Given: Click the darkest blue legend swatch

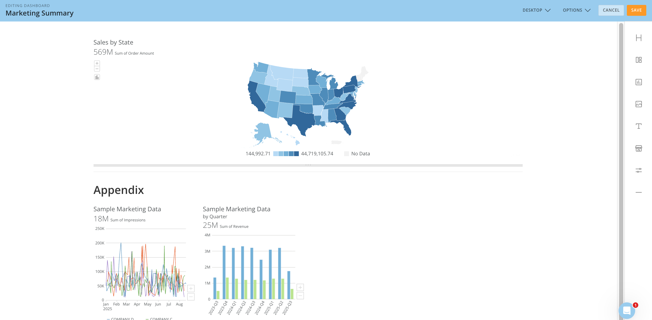Looking at the screenshot, I should click(x=296, y=154).
